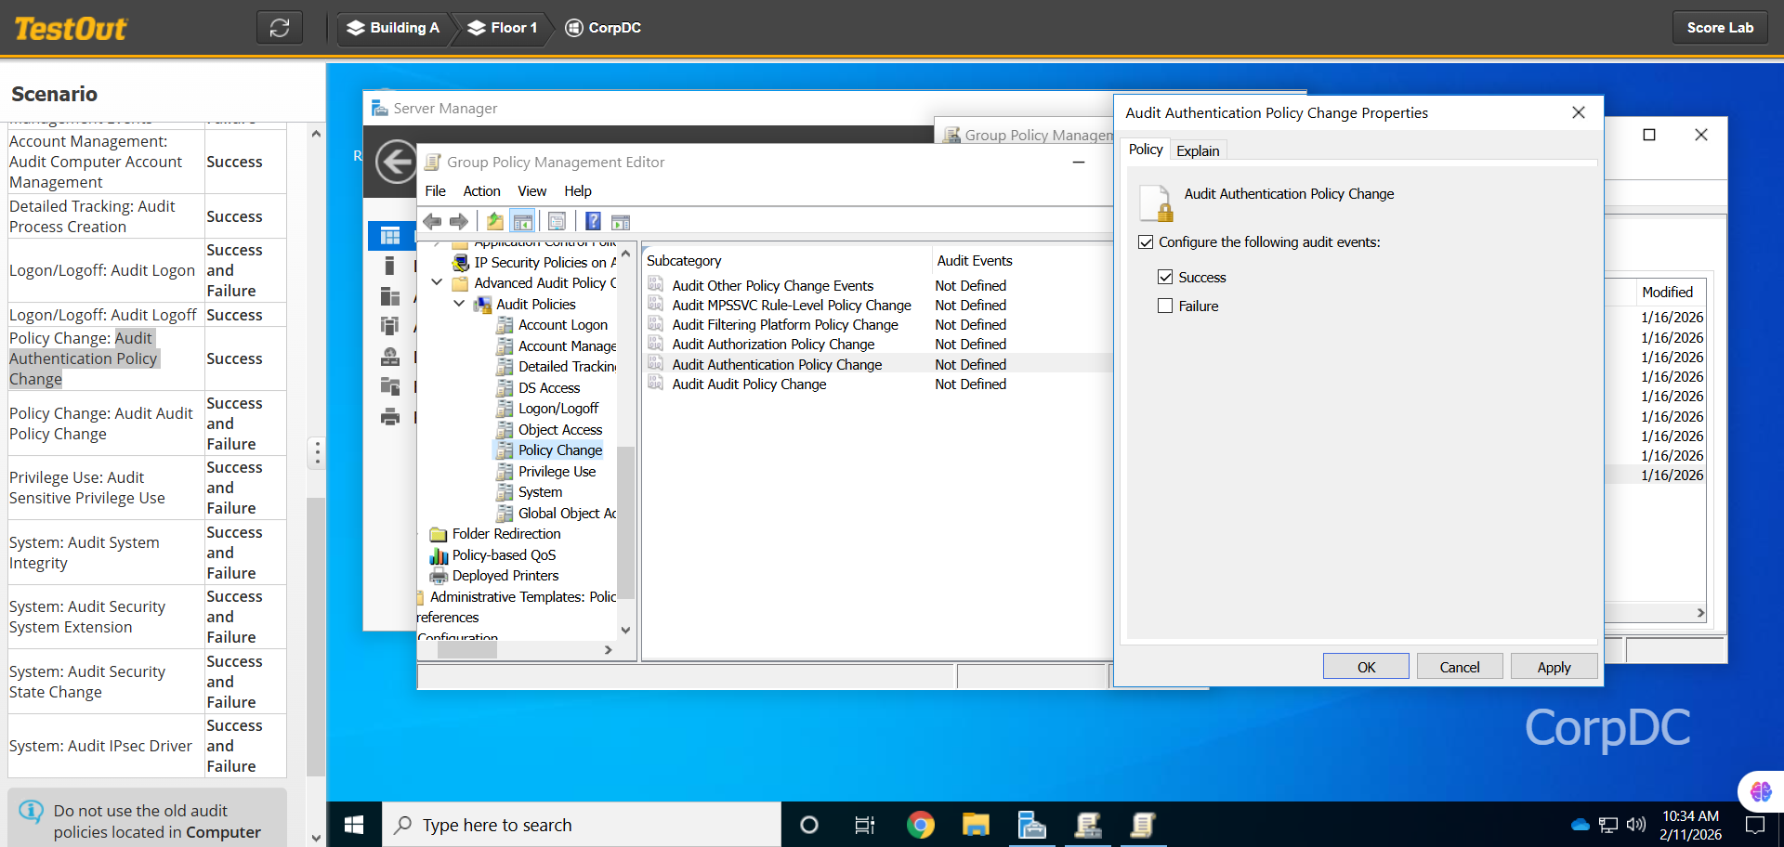Screen dimensions: 1784x847
Task: Click the TestOut refresh icon button
Action: coord(280,28)
